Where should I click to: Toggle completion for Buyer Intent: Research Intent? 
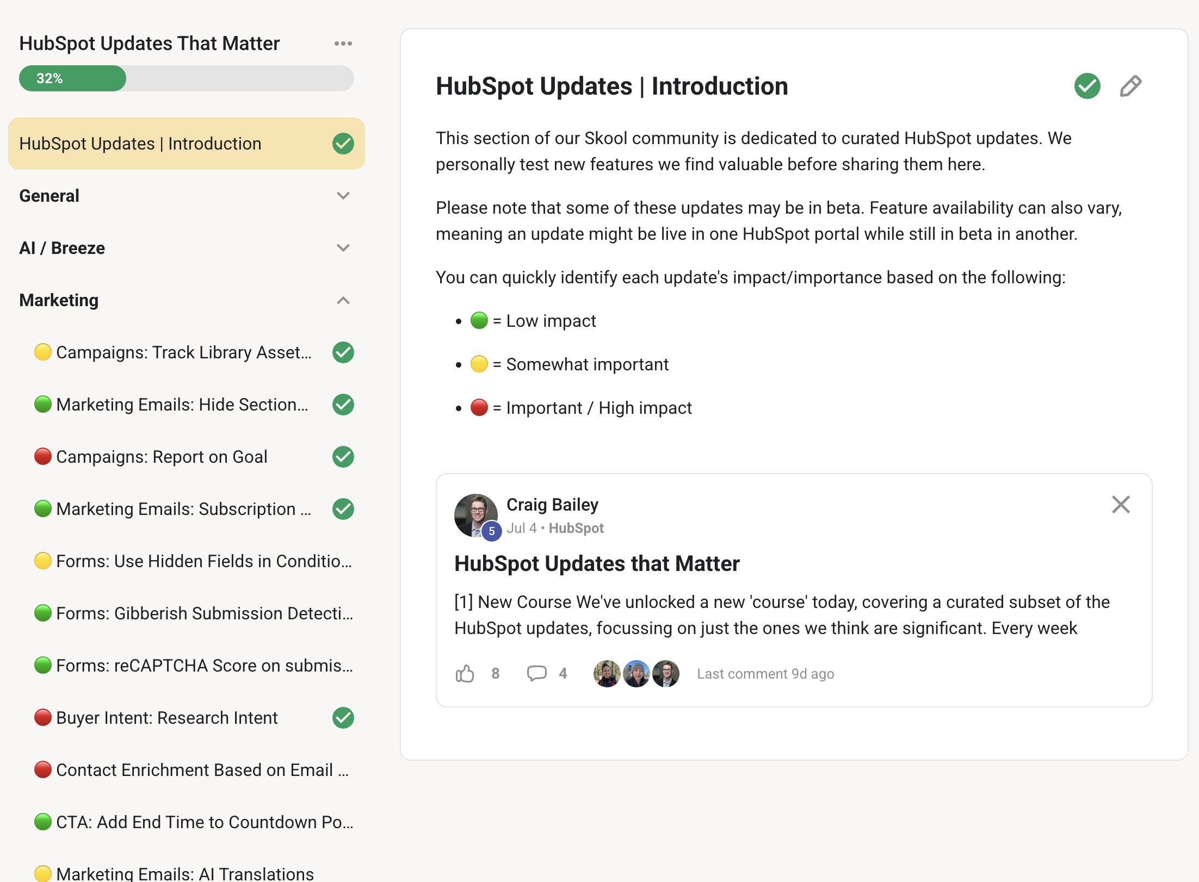click(343, 718)
